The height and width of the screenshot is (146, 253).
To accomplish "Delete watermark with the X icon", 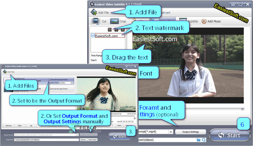I will 123,30.
